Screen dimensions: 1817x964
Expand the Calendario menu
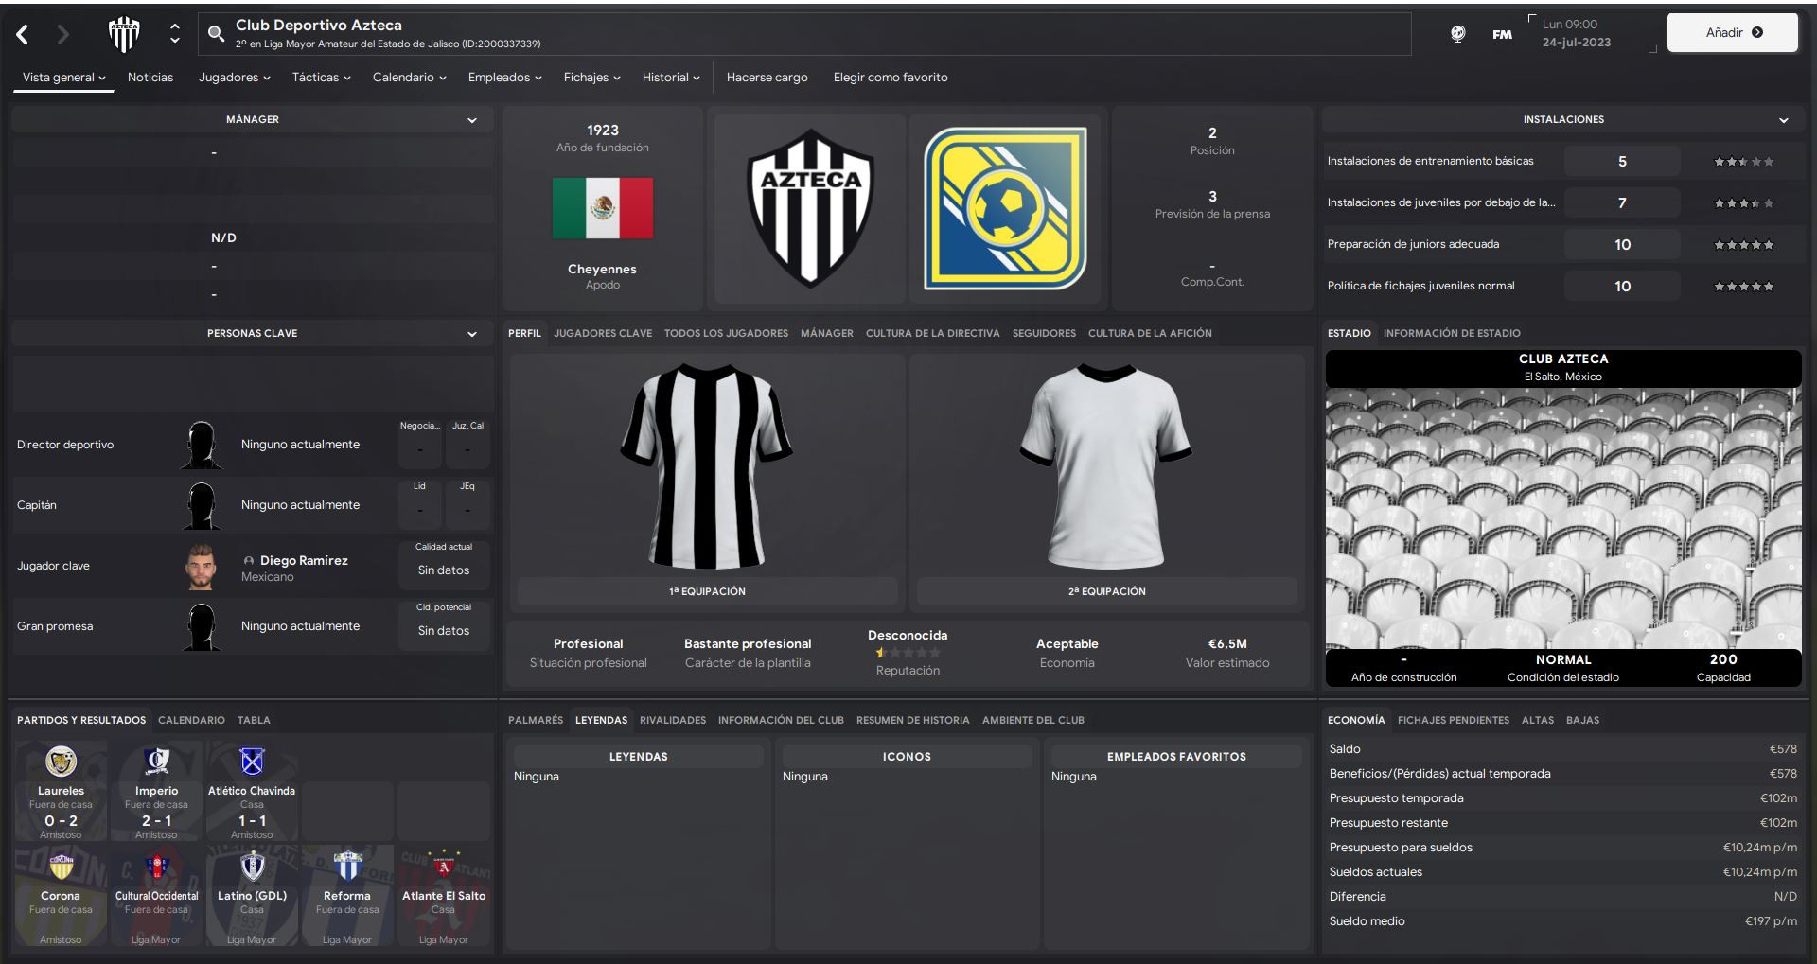tap(409, 78)
